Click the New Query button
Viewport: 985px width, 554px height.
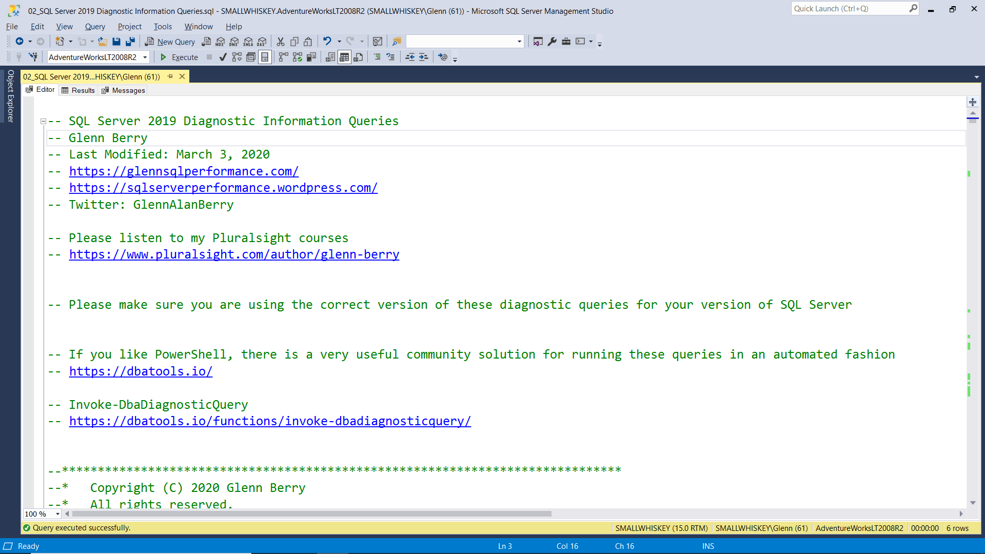tap(170, 42)
